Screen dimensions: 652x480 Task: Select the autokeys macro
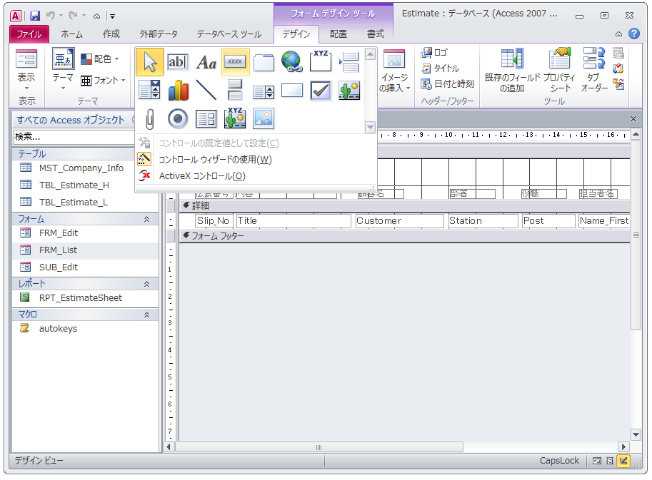pyautogui.click(x=59, y=329)
